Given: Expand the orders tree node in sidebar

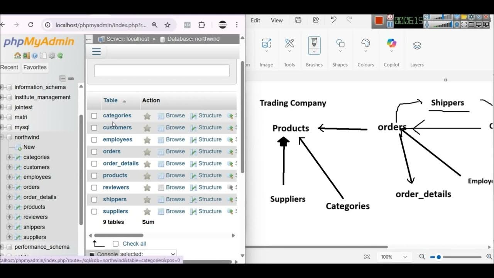Looking at the screenshot, I should (9, 187).
